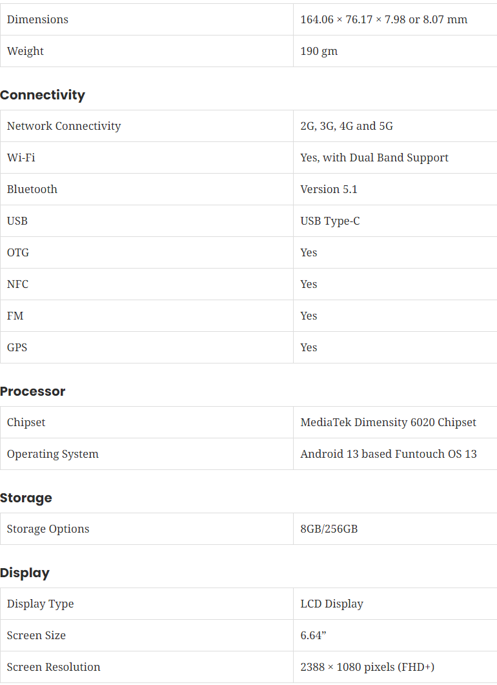
Task: Click the NFC row label
Action: tap(17, 284)
